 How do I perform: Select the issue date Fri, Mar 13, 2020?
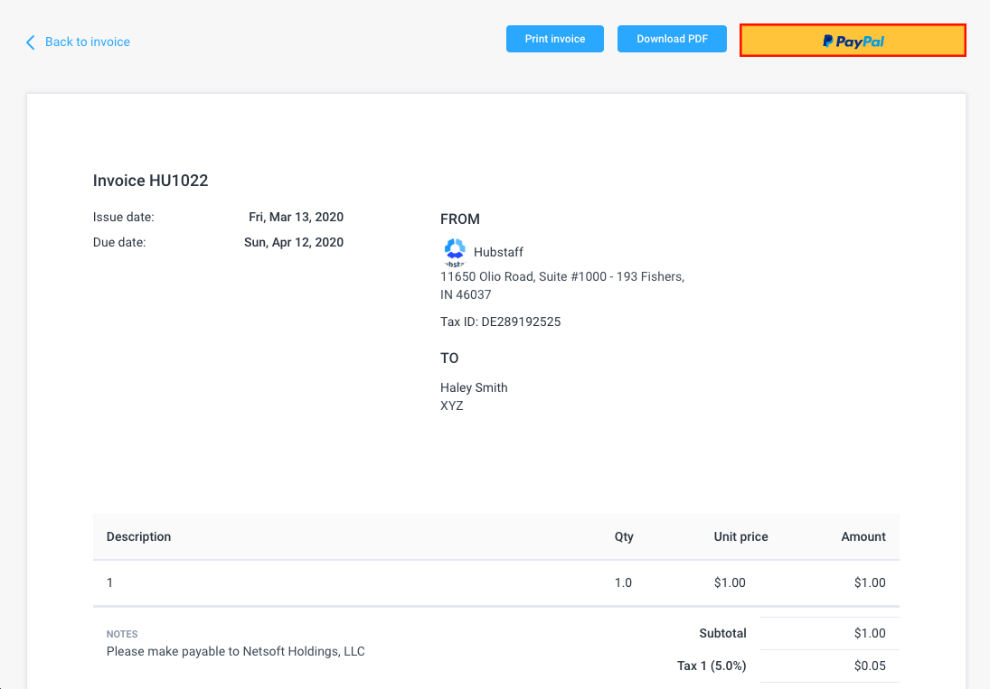click(296, 217)
